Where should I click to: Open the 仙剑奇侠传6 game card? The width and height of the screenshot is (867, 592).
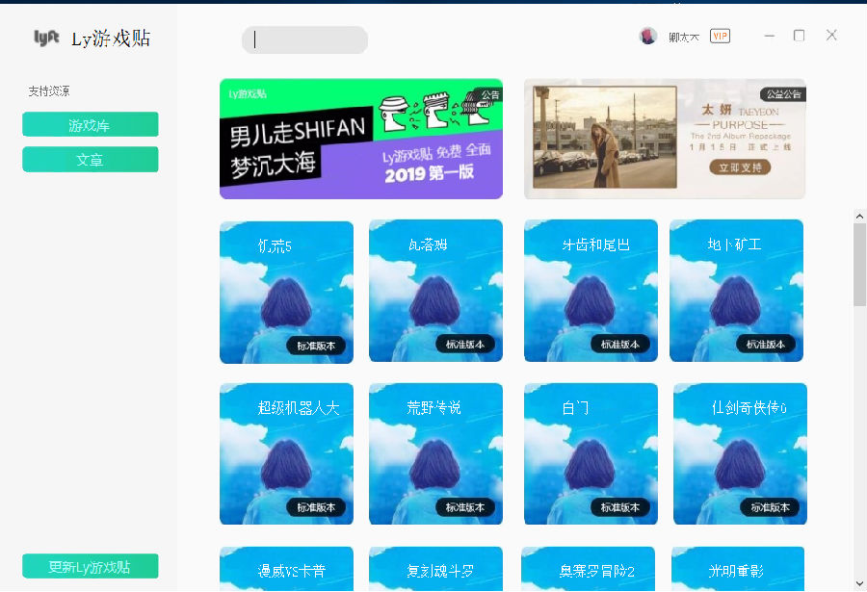pos(741,453)
